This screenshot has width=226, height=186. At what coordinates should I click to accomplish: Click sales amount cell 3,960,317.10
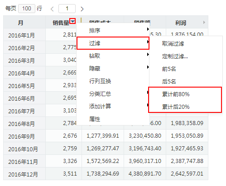(145, 161)
